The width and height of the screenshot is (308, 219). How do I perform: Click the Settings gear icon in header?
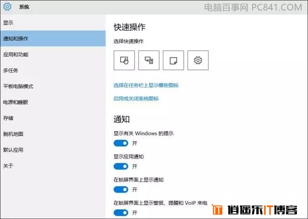point(7,7)
